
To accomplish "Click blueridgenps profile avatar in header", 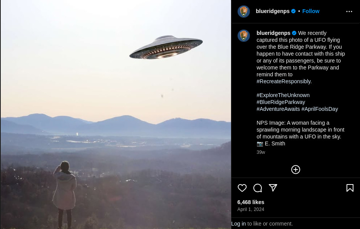I will (244, 12).
